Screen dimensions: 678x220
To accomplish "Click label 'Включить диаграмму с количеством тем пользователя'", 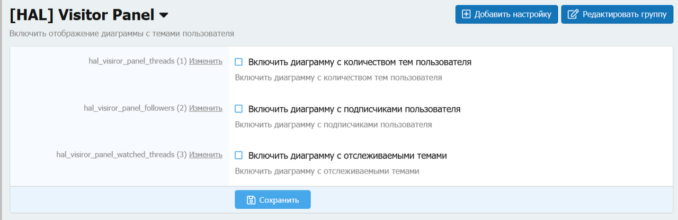I will coord(360,62).
